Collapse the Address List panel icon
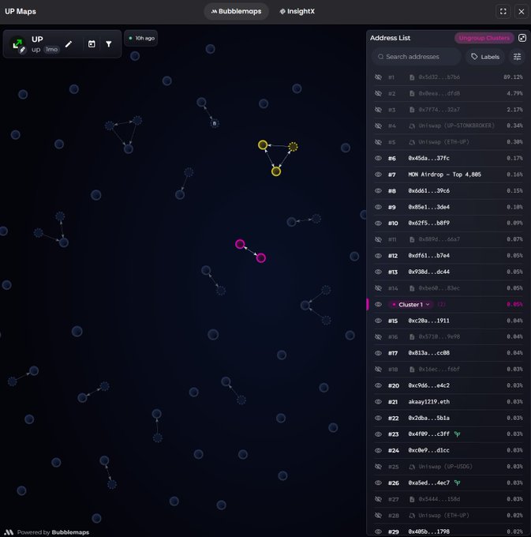The height and width of the screenshot is (537, 531). click(x=522, y=38)
